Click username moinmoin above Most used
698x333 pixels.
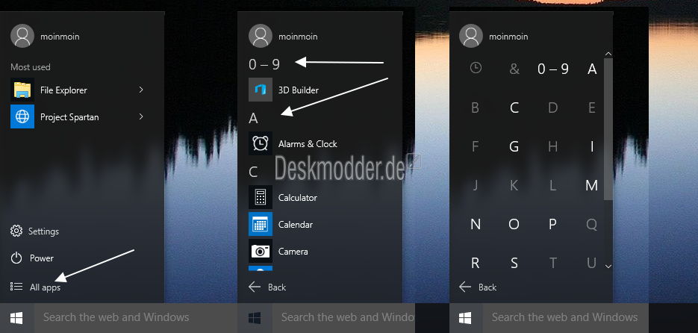[60, 37]
